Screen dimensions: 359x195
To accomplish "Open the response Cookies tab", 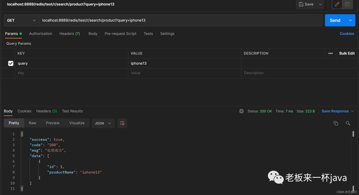I will click(x=24, y=111).
